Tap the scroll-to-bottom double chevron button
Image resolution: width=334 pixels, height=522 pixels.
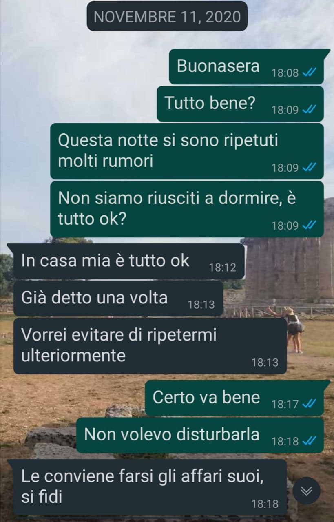[306, 491]
